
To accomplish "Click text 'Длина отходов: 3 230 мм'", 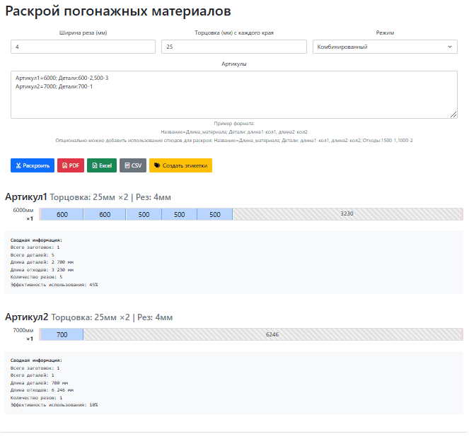I will pos(42,269).
